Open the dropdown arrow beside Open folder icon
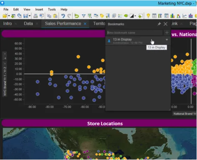This screenshot has width=197, height=160. tap(9, 16)
